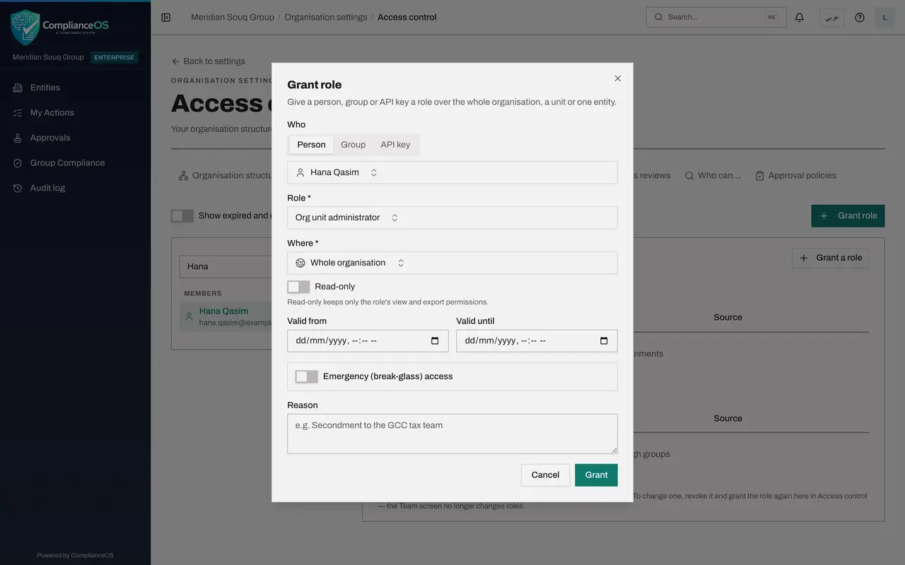905x565 pixels.
Task: Click the Who can magnifier icon
Action: (x=689, y=176)
